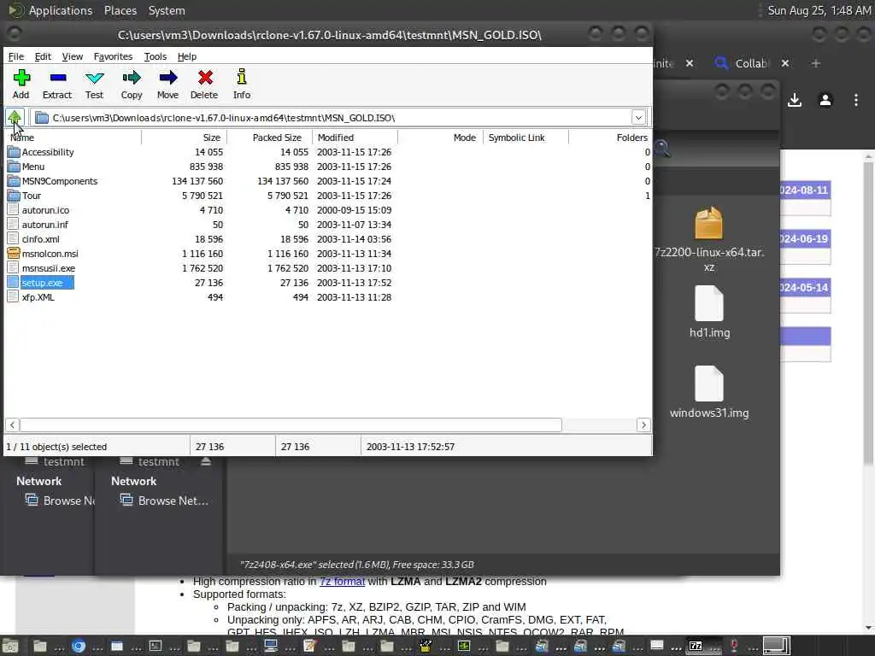This screenshot has width=875, height=656.
Task: Click the browser downloads icon
Action: point(795,100)
